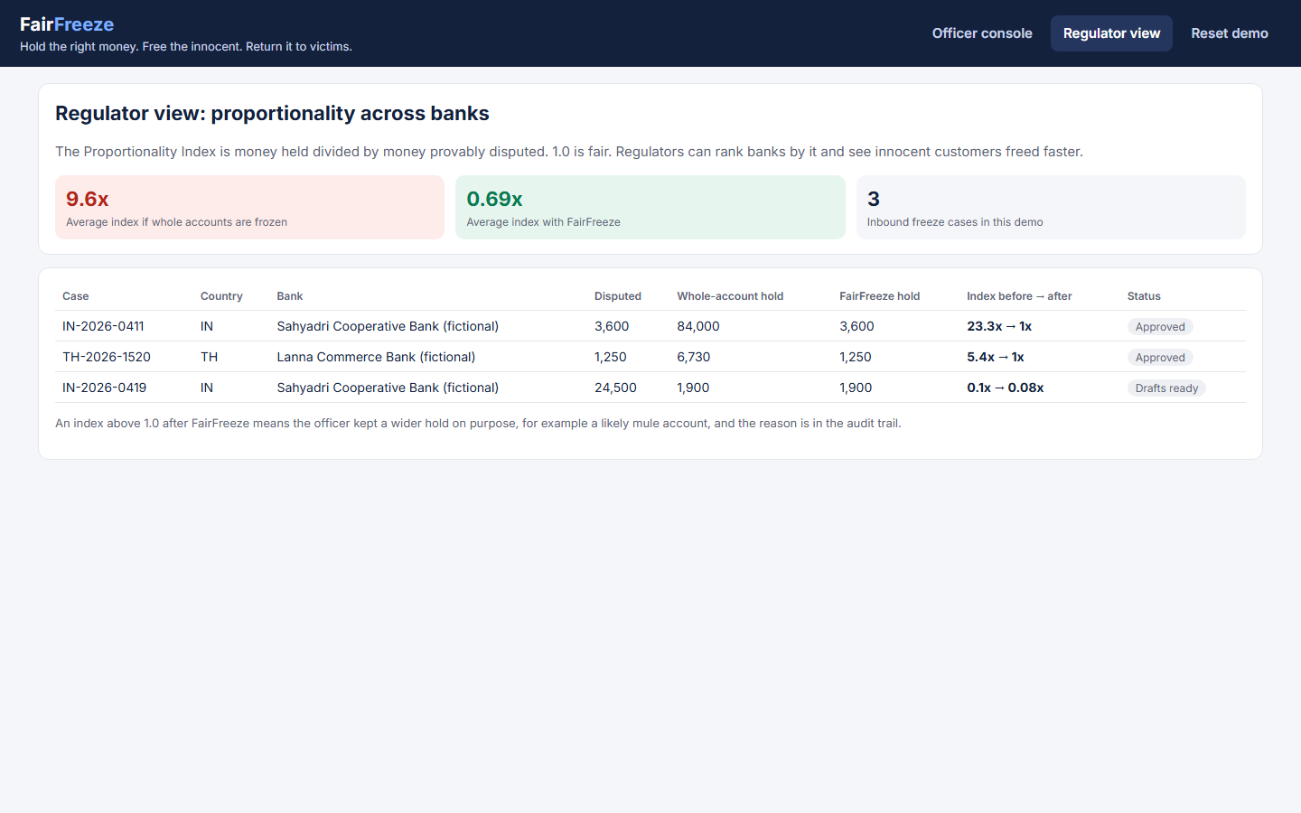Click Sahyadri Cooperative Bank in IN-2026-0419 row
The image size is (1301, 813).
pos(388,388)
